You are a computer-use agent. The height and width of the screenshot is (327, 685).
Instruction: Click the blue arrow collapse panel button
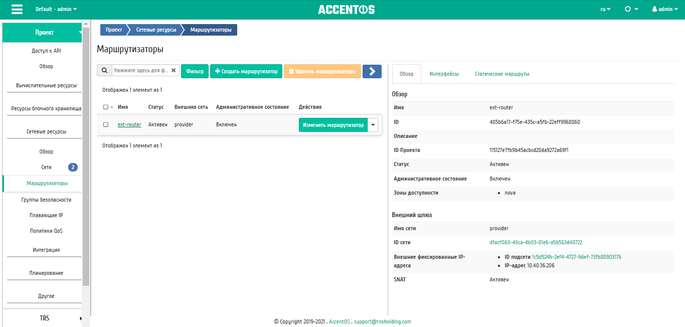(x=372, y=71)
